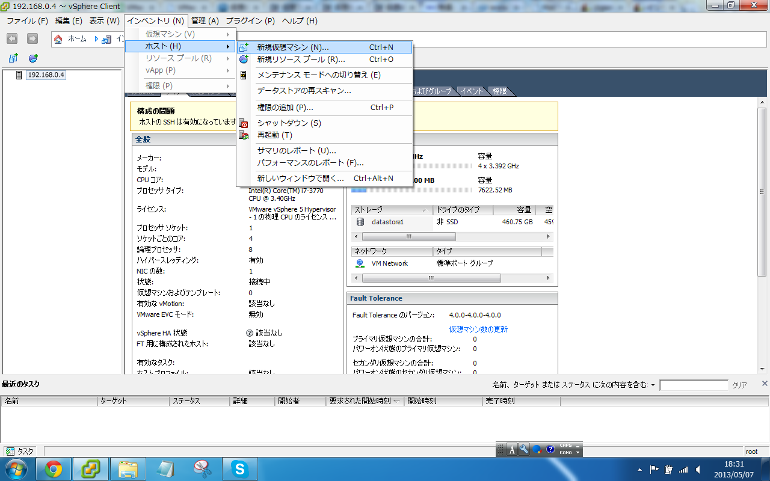Click the vSphere Client taskbar icon

tap(91, 469)
